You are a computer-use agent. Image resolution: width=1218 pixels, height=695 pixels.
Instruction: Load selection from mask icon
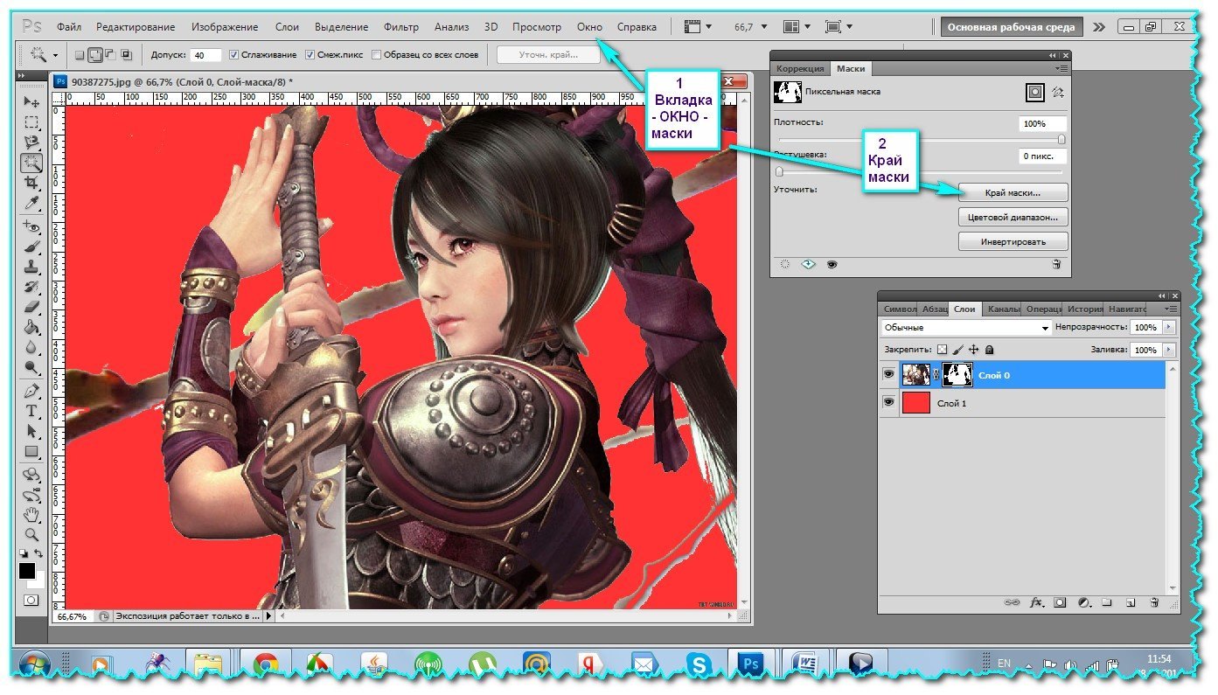click(x=785, y=264)
